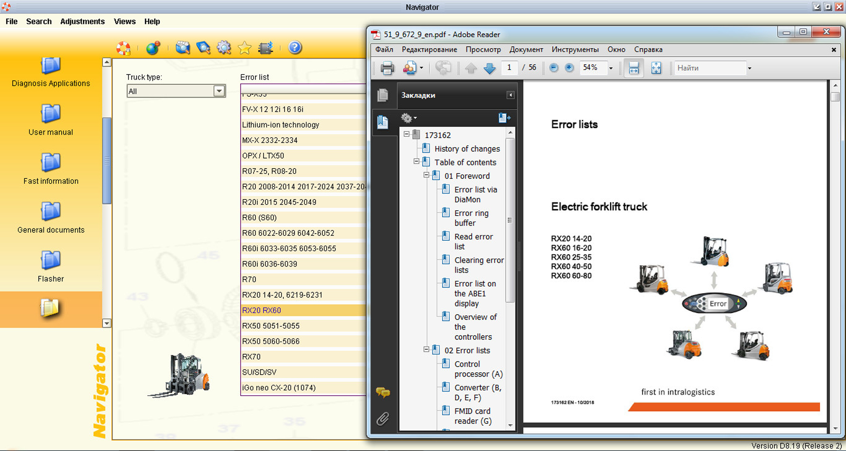846x451 pixels.
Task: Collapse the bookmarks pane with arrow
Action: pyautogui.click(x=510, y=95)
